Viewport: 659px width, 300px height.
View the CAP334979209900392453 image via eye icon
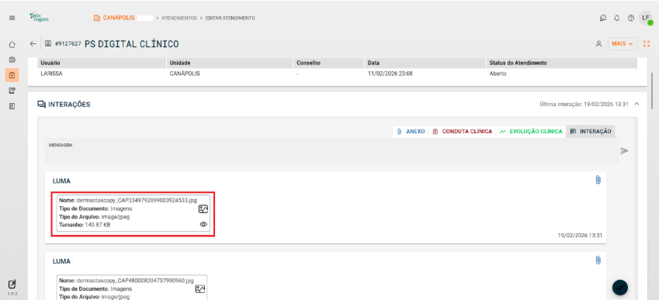click(203, 225)
